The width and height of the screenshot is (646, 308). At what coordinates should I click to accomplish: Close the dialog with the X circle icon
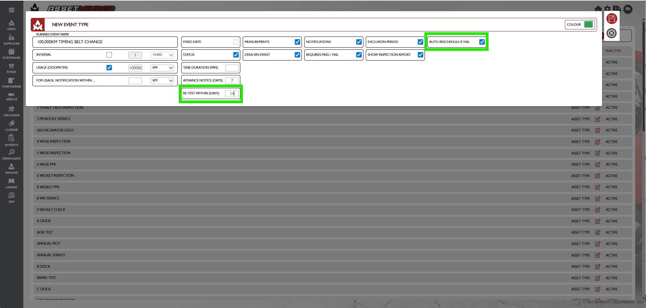click(x=612, y=33)
